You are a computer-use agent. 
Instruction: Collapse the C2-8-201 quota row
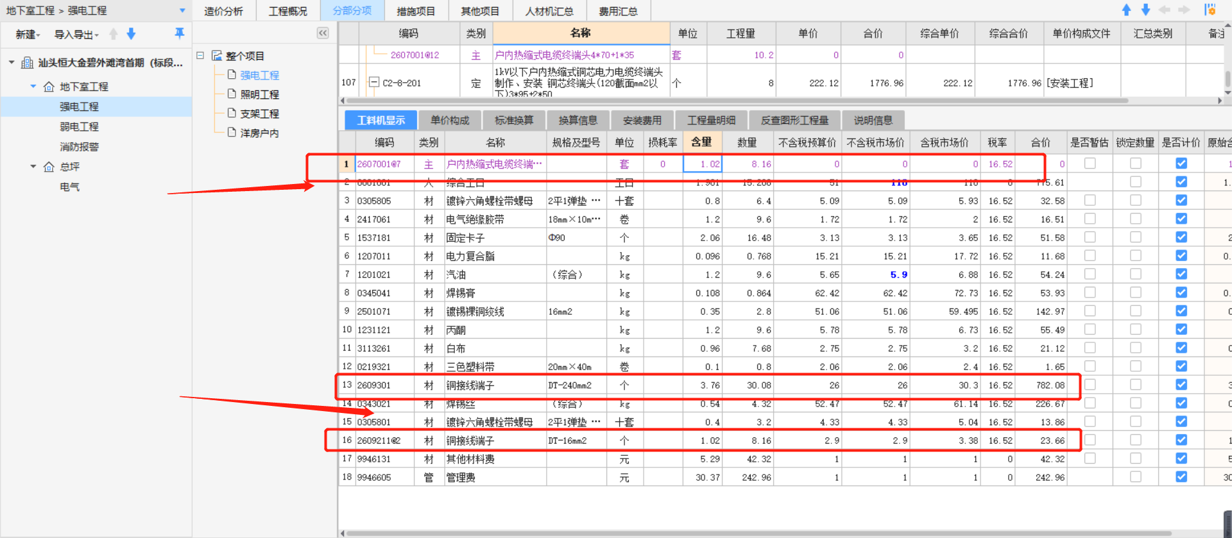tap(374, 82)
